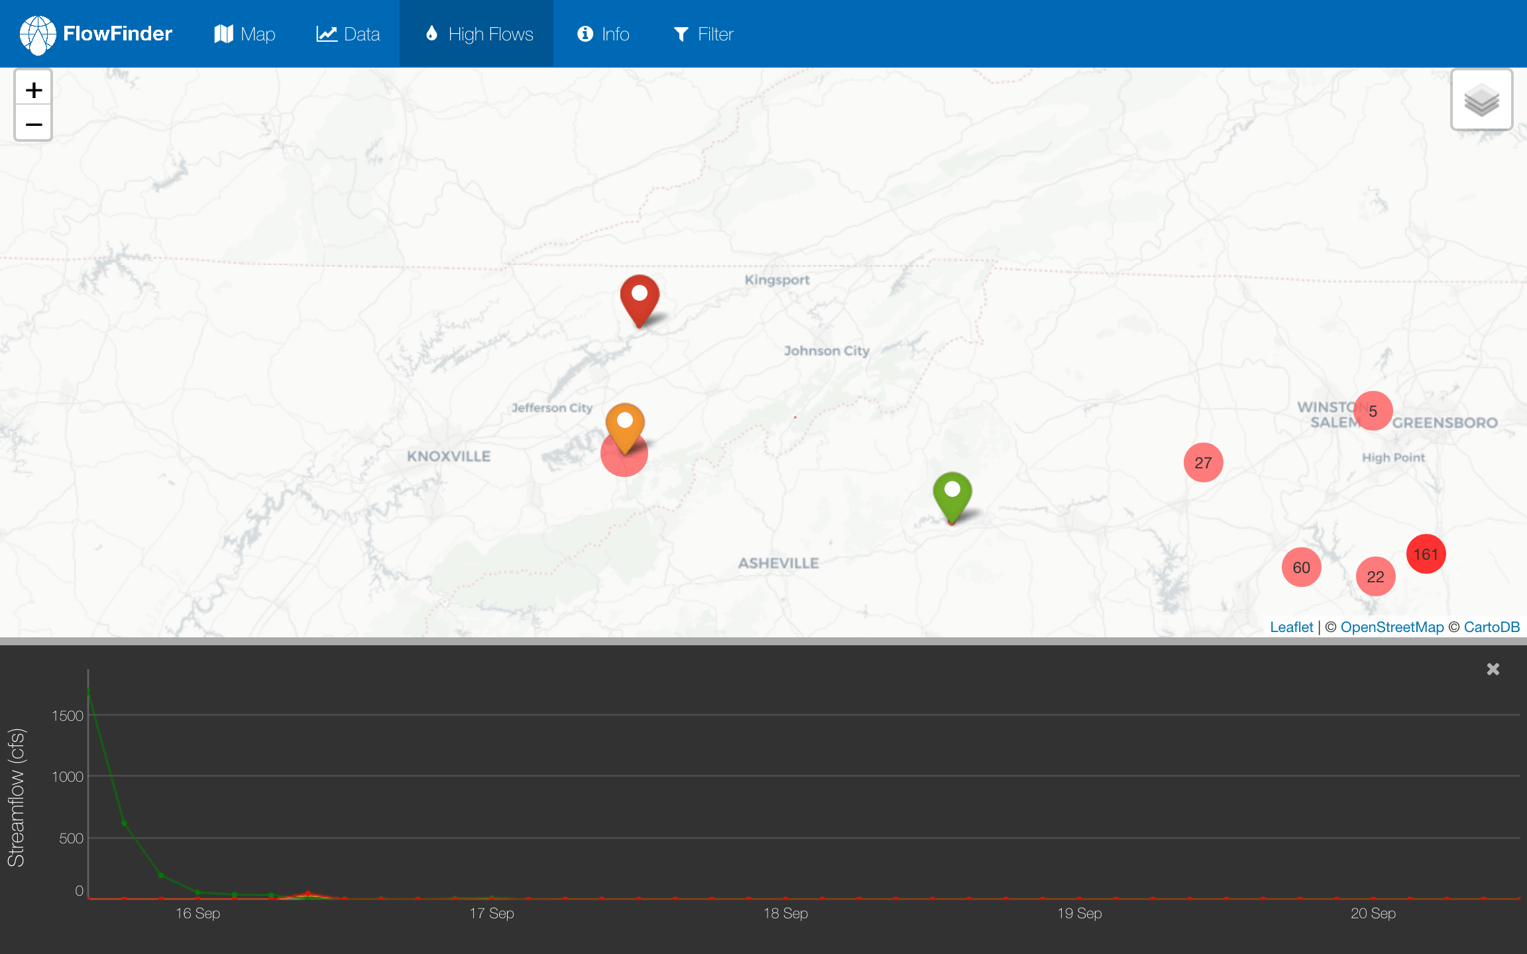Click the KNOXVILLE map label

449,456
